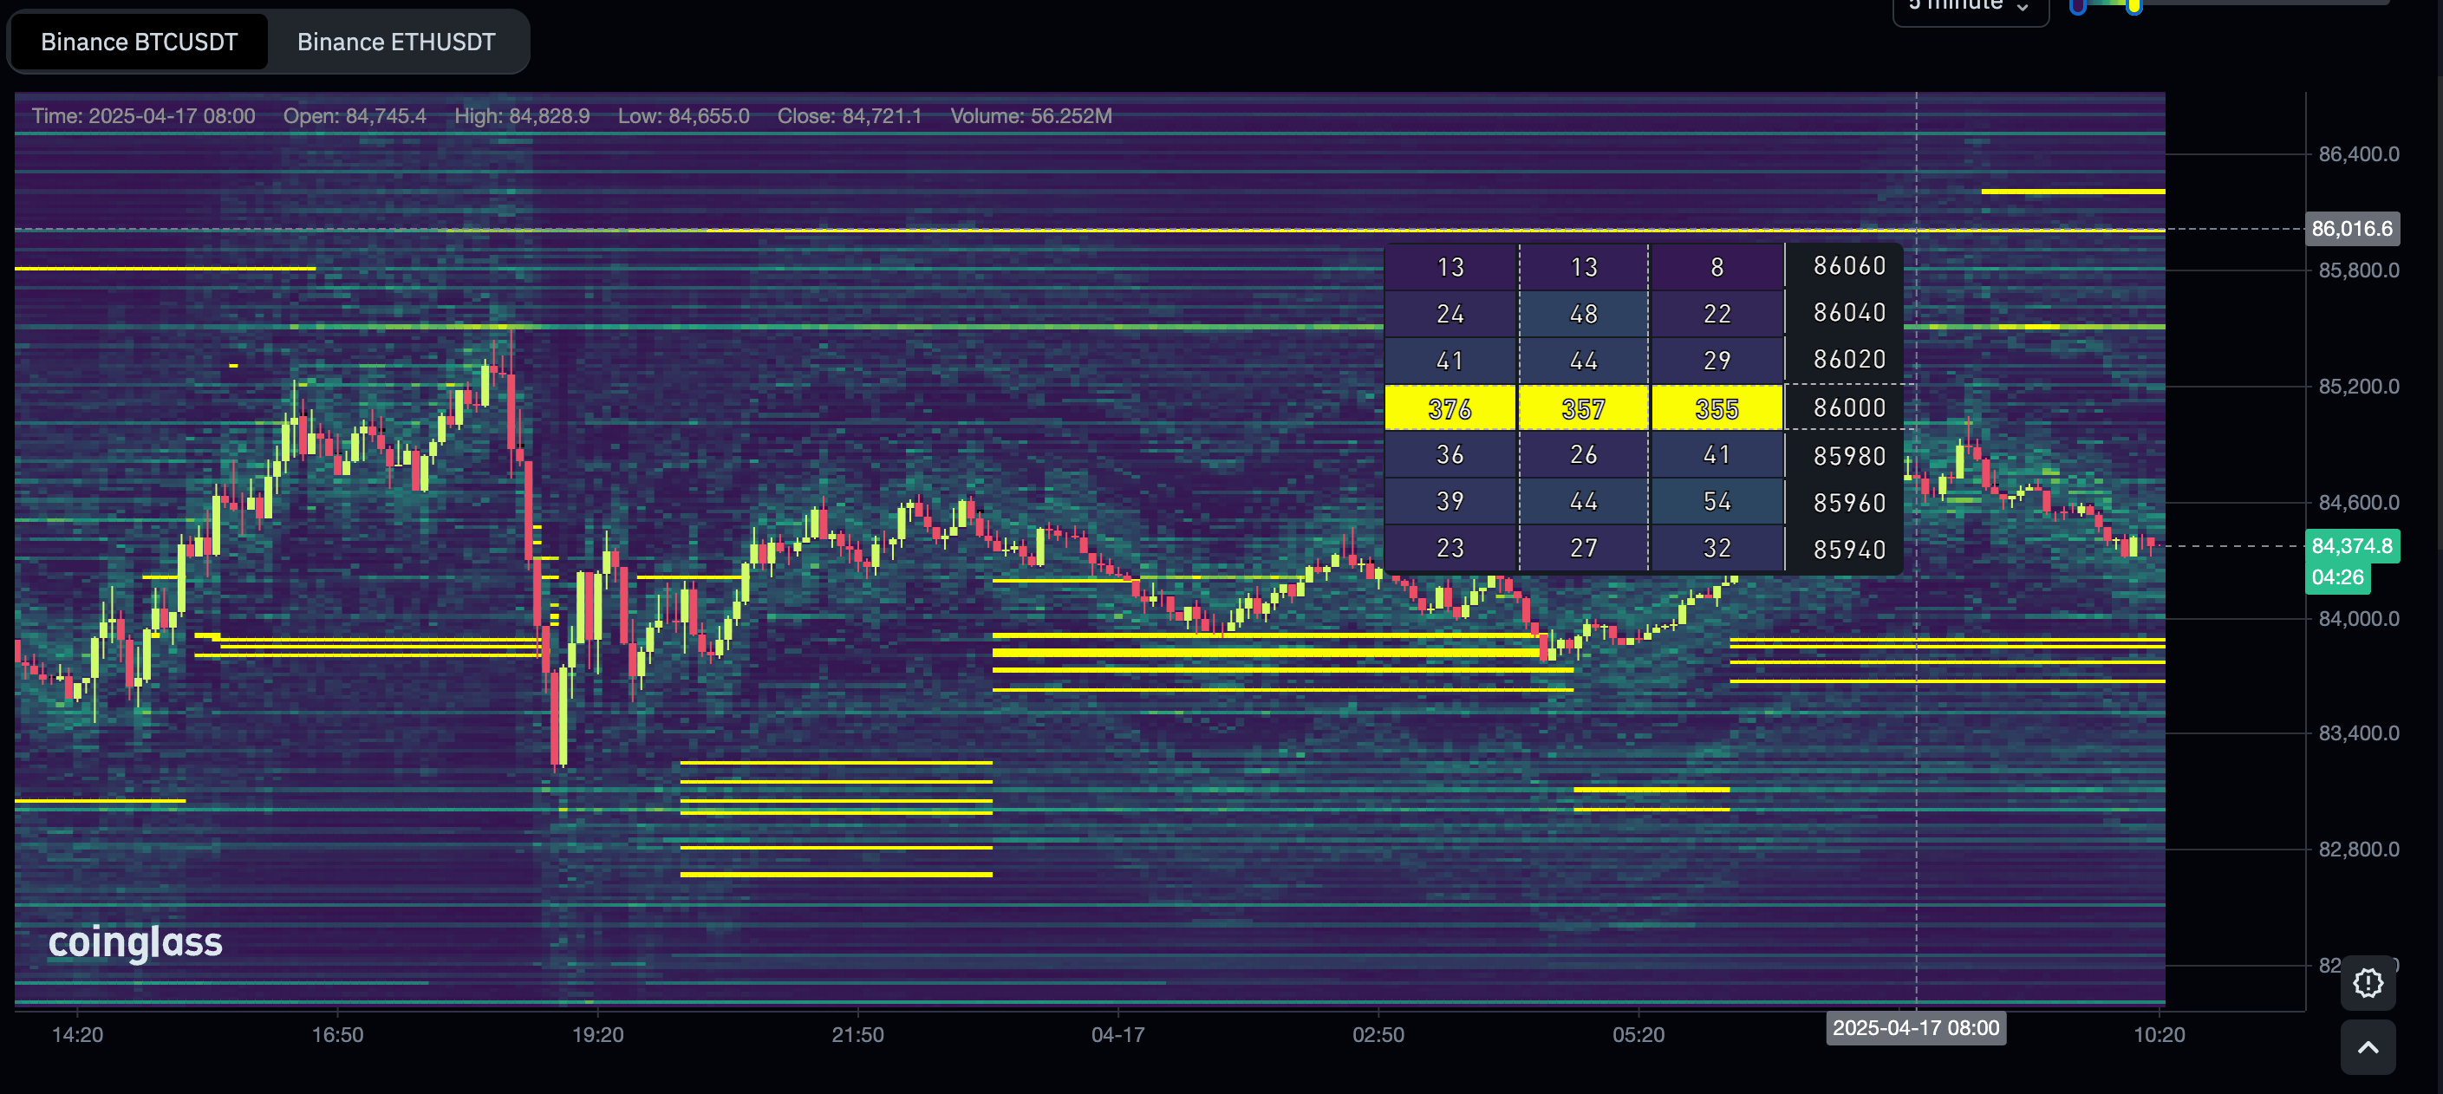This screenshot has width=2443, height=1094.
Task: Click the 04-17 date axis marker
Action: tap(1117, 1035)
